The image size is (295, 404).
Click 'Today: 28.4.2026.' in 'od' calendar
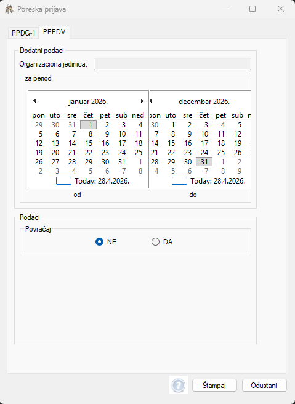tap(102, 181)
